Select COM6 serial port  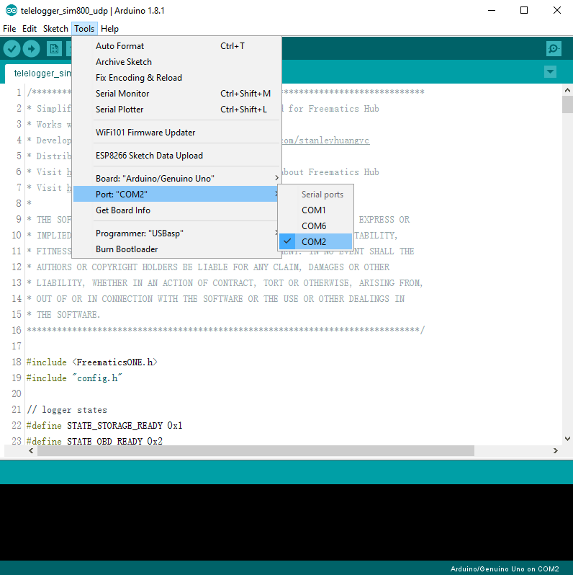315,226
